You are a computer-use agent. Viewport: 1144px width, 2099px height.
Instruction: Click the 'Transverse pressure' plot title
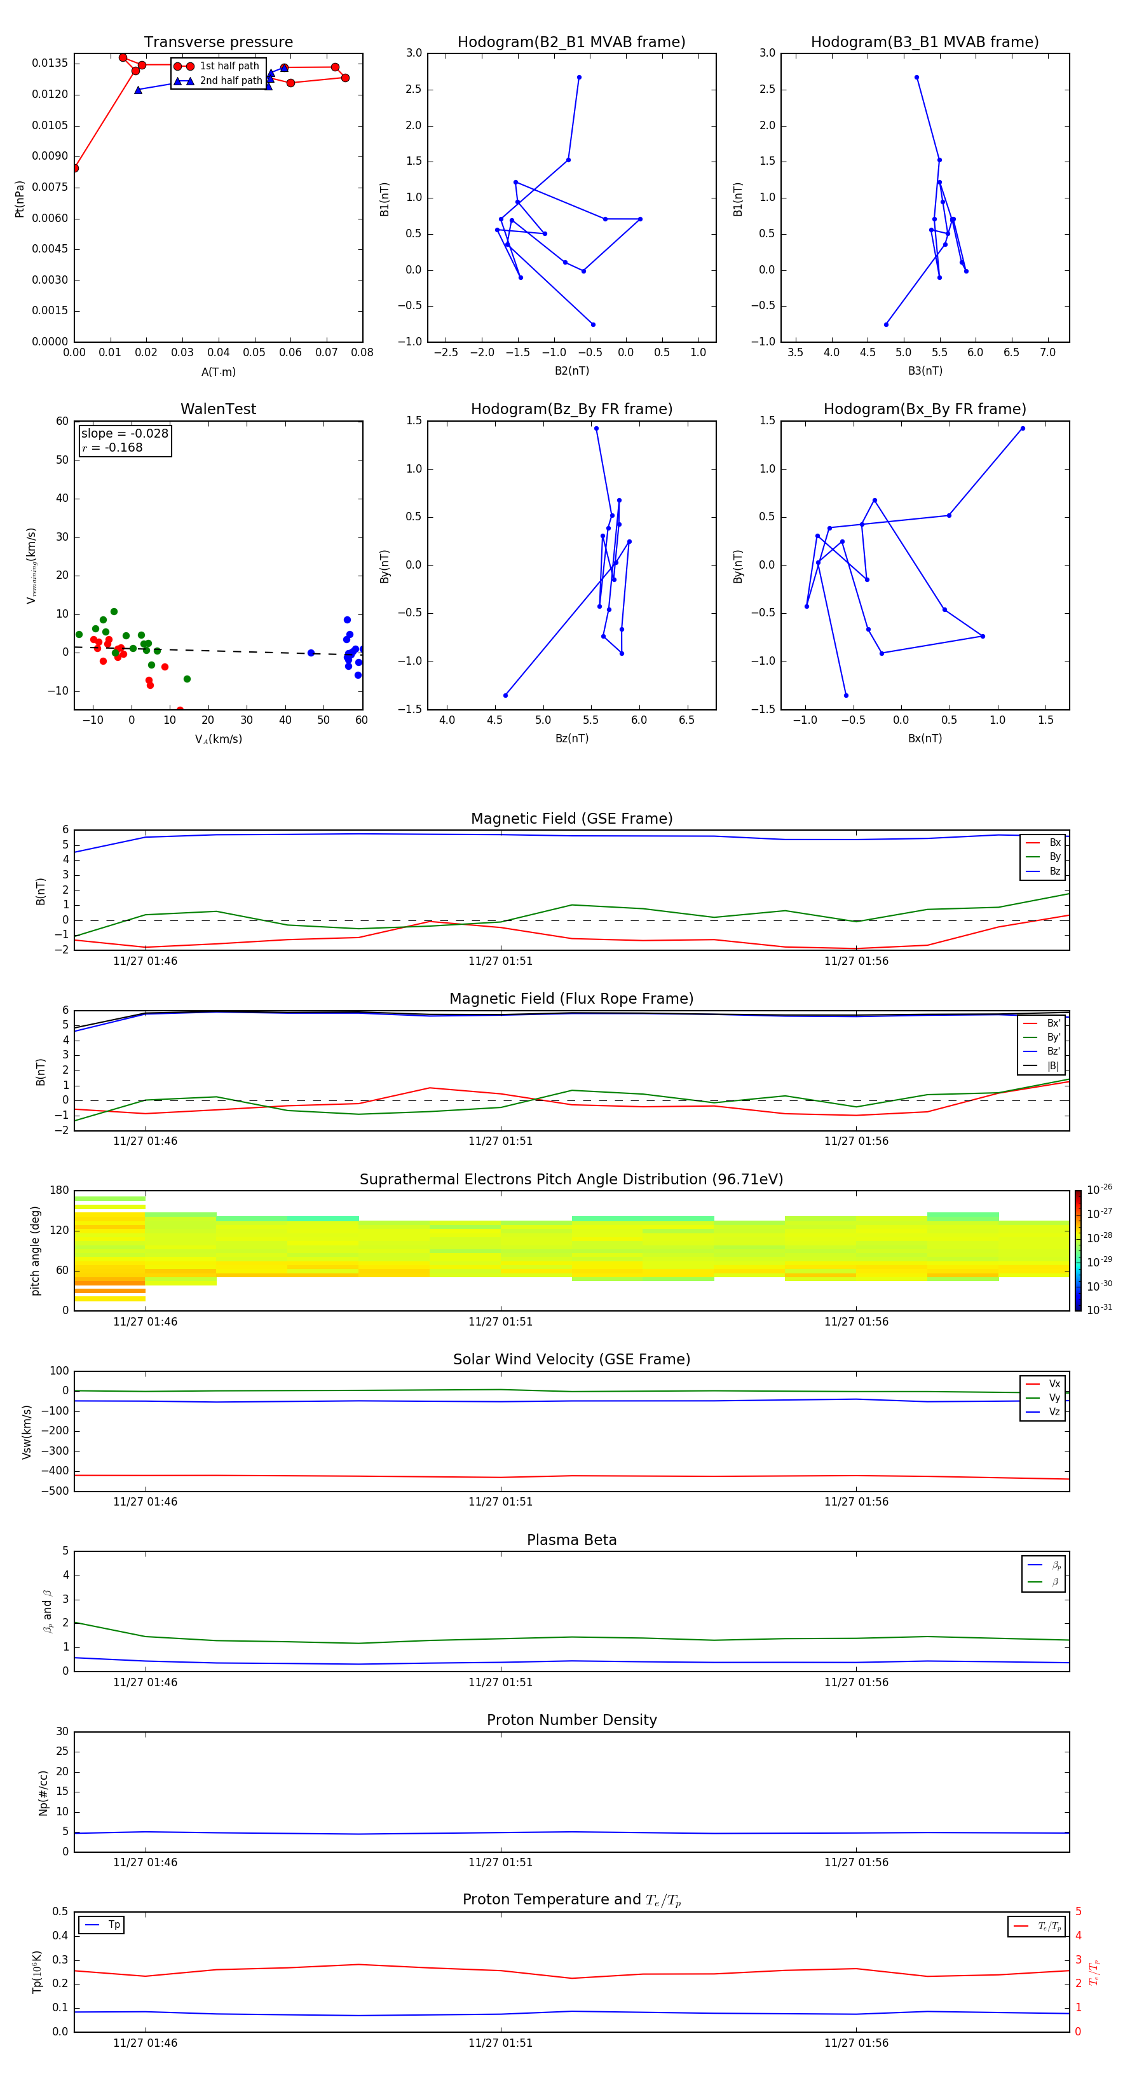tap(218, 43)
